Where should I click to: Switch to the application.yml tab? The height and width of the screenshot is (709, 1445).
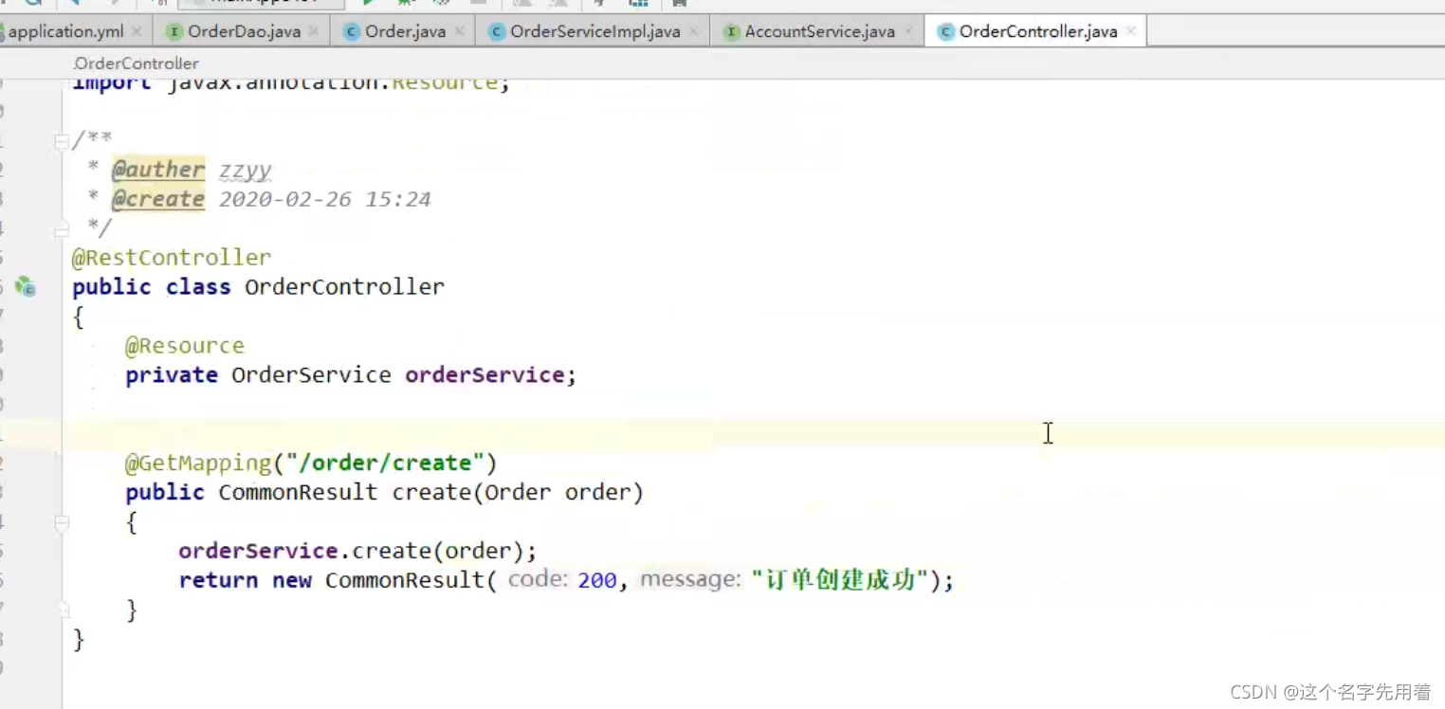pyautogui.click(x=74, y=31)
